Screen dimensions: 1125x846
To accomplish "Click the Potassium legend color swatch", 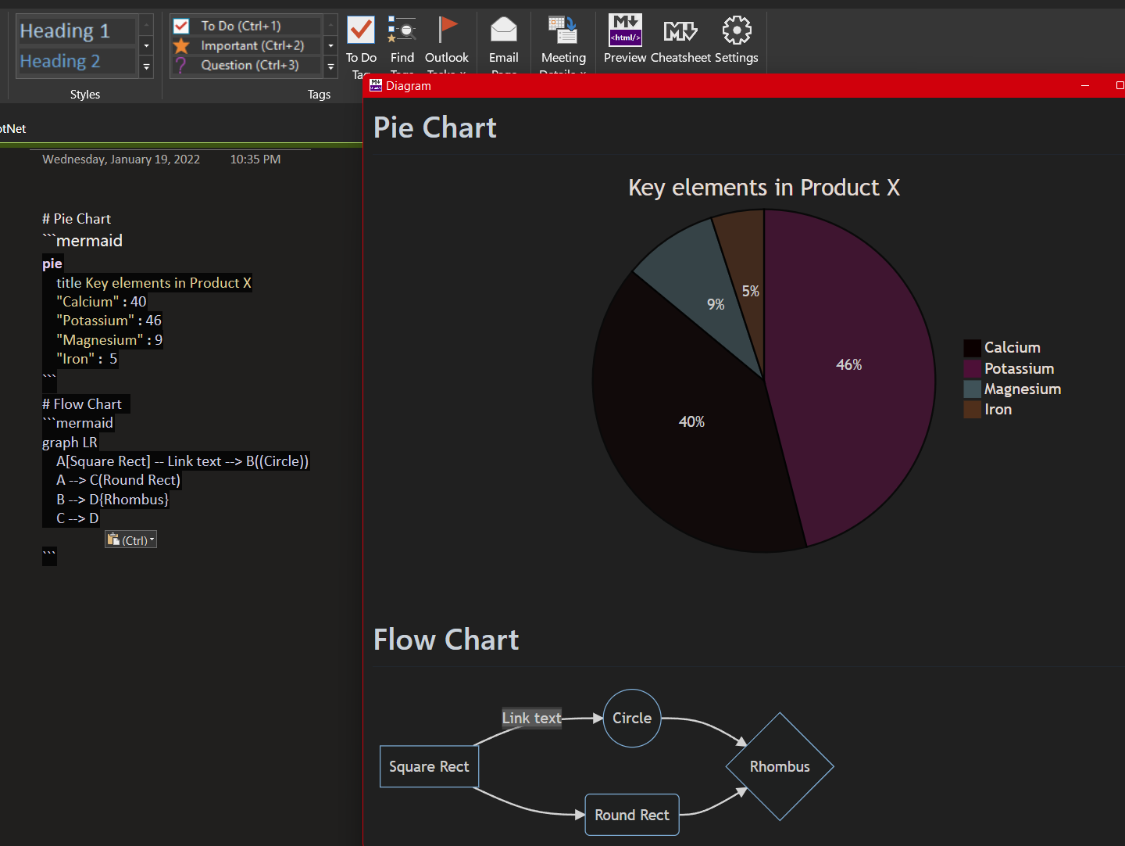I will [x=972, y=368].
